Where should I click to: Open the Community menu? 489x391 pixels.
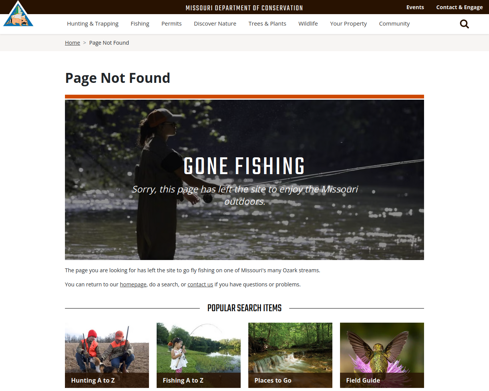(x=394, y=24)
